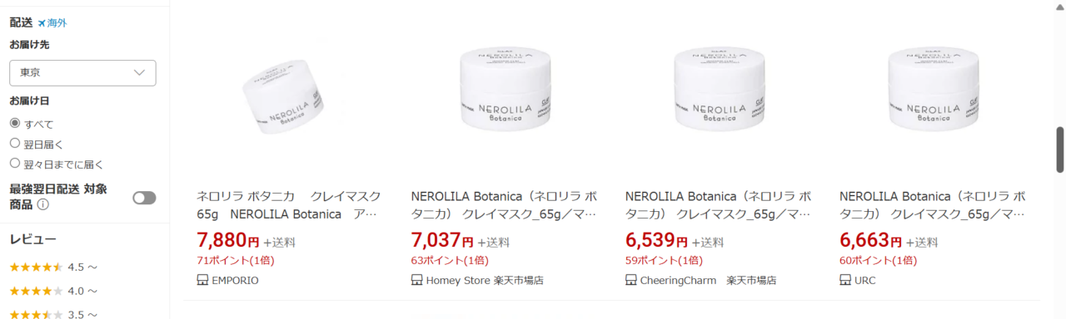
Task: Click the shop icon beside CheeringCharm
Action: point(630,280)
